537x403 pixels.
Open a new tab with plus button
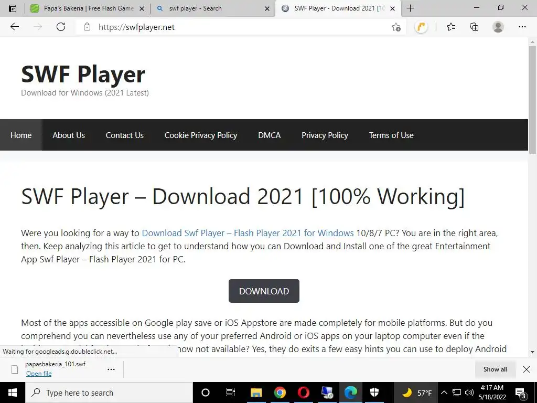pyautogui.click(x=410, y=8)
